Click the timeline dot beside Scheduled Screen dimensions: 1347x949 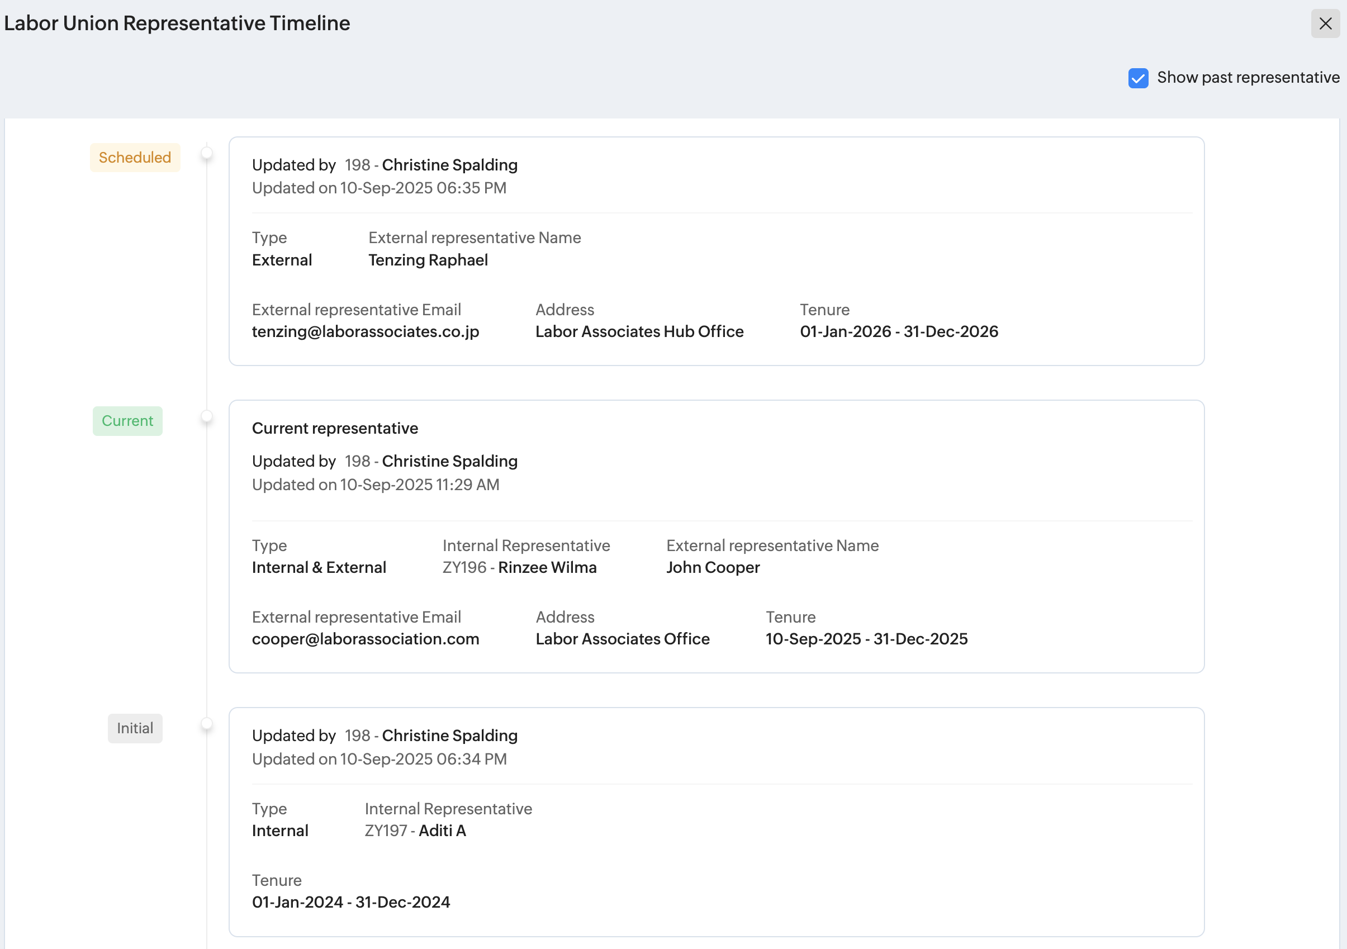(206, 153)
